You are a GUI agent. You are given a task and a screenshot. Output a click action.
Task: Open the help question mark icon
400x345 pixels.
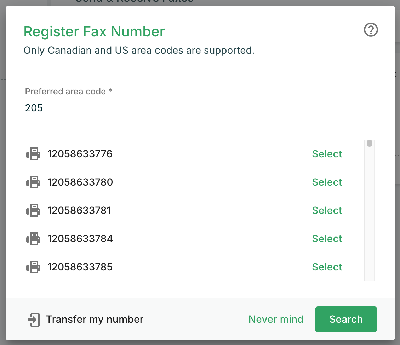(x=371, y=30)
